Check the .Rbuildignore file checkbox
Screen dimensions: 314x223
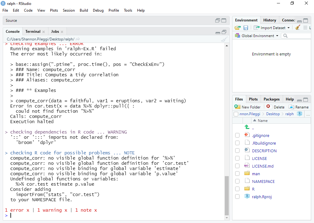(237, 143)
